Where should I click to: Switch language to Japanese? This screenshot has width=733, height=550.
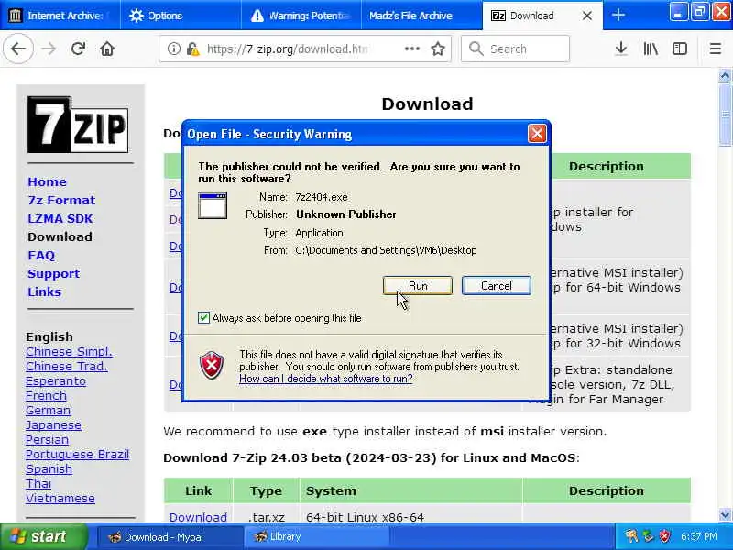(x=53, y=425)
